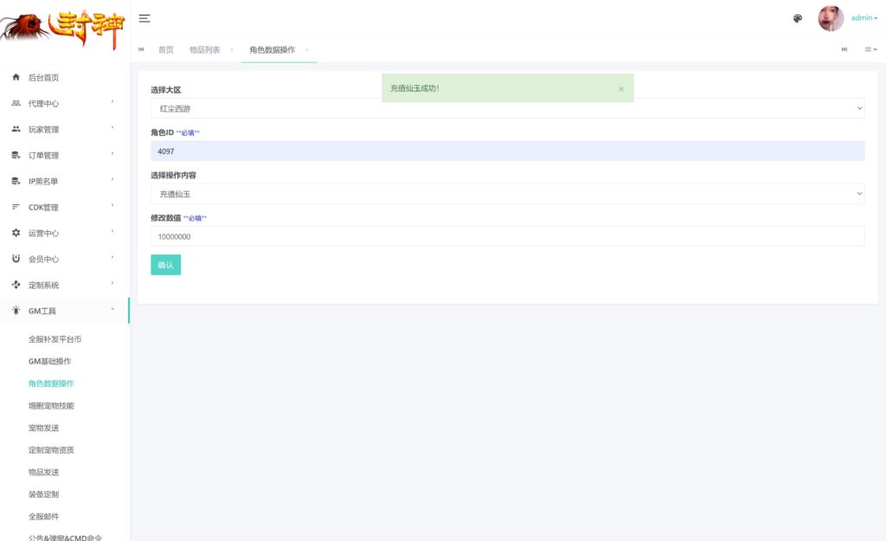Expand the 代理中心 sidebar menu

pos(65,104)
